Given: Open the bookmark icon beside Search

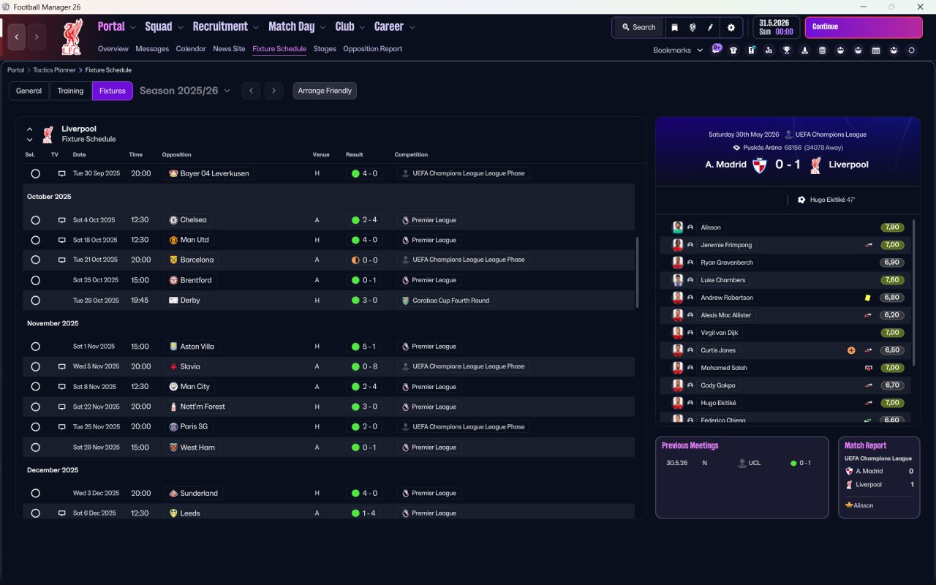Looking at the screenshot, I should (x=674, y=27).
